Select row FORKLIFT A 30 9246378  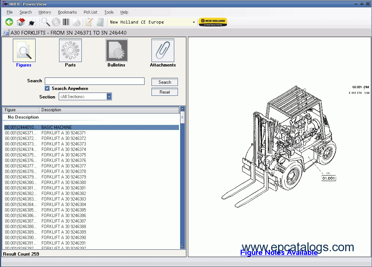(92, 171)
